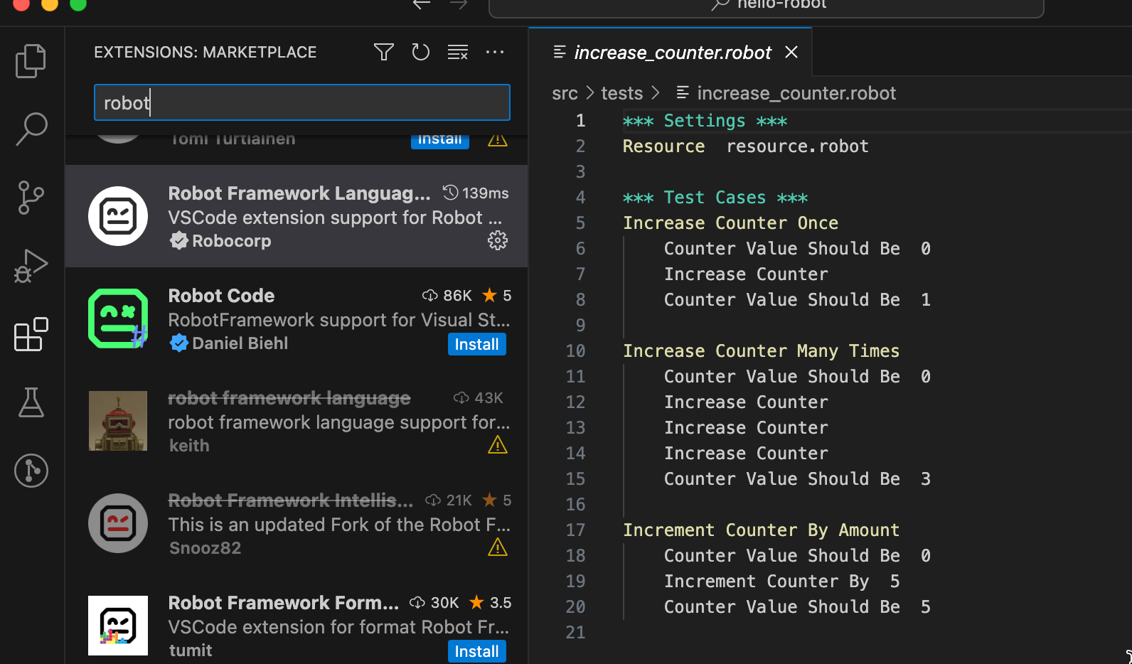Select the increase_counter.robot editor tab
Screen dimensions: 1132x664
[672, 52]
